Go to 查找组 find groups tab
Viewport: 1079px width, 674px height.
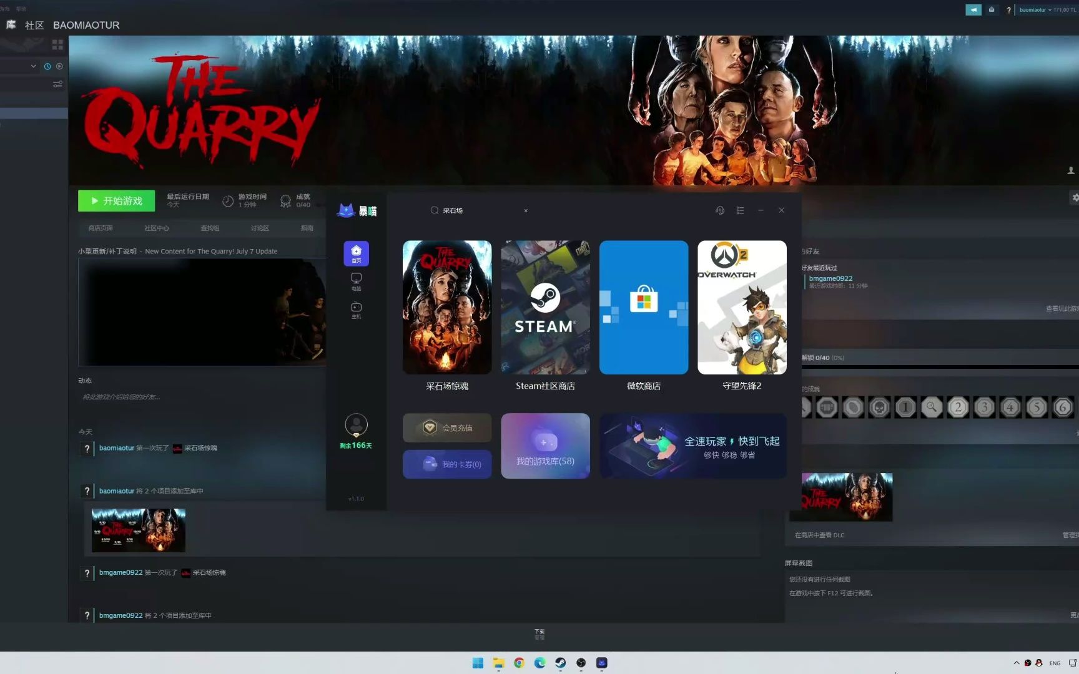210,228
